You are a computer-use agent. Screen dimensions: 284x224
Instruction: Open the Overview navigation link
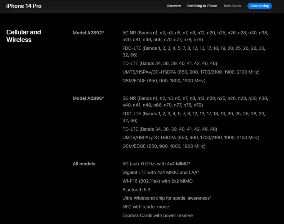[174, 6]
